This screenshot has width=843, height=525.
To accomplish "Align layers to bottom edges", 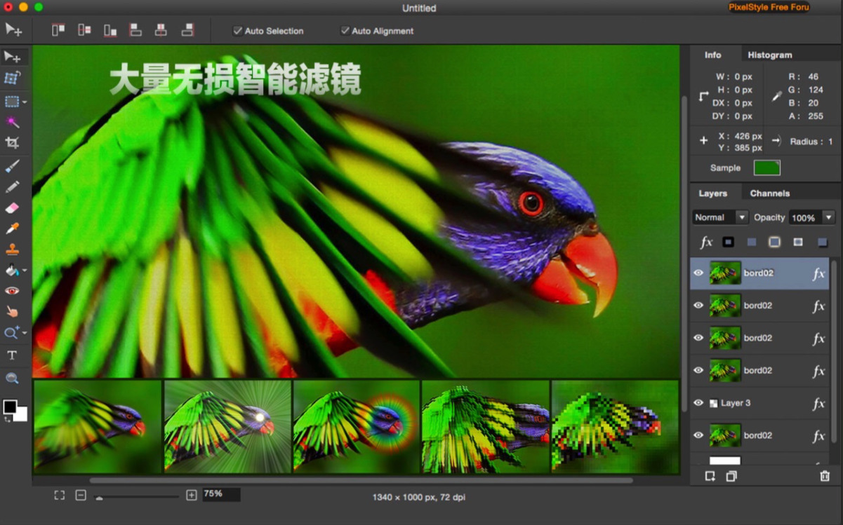I will pos(110,30).
